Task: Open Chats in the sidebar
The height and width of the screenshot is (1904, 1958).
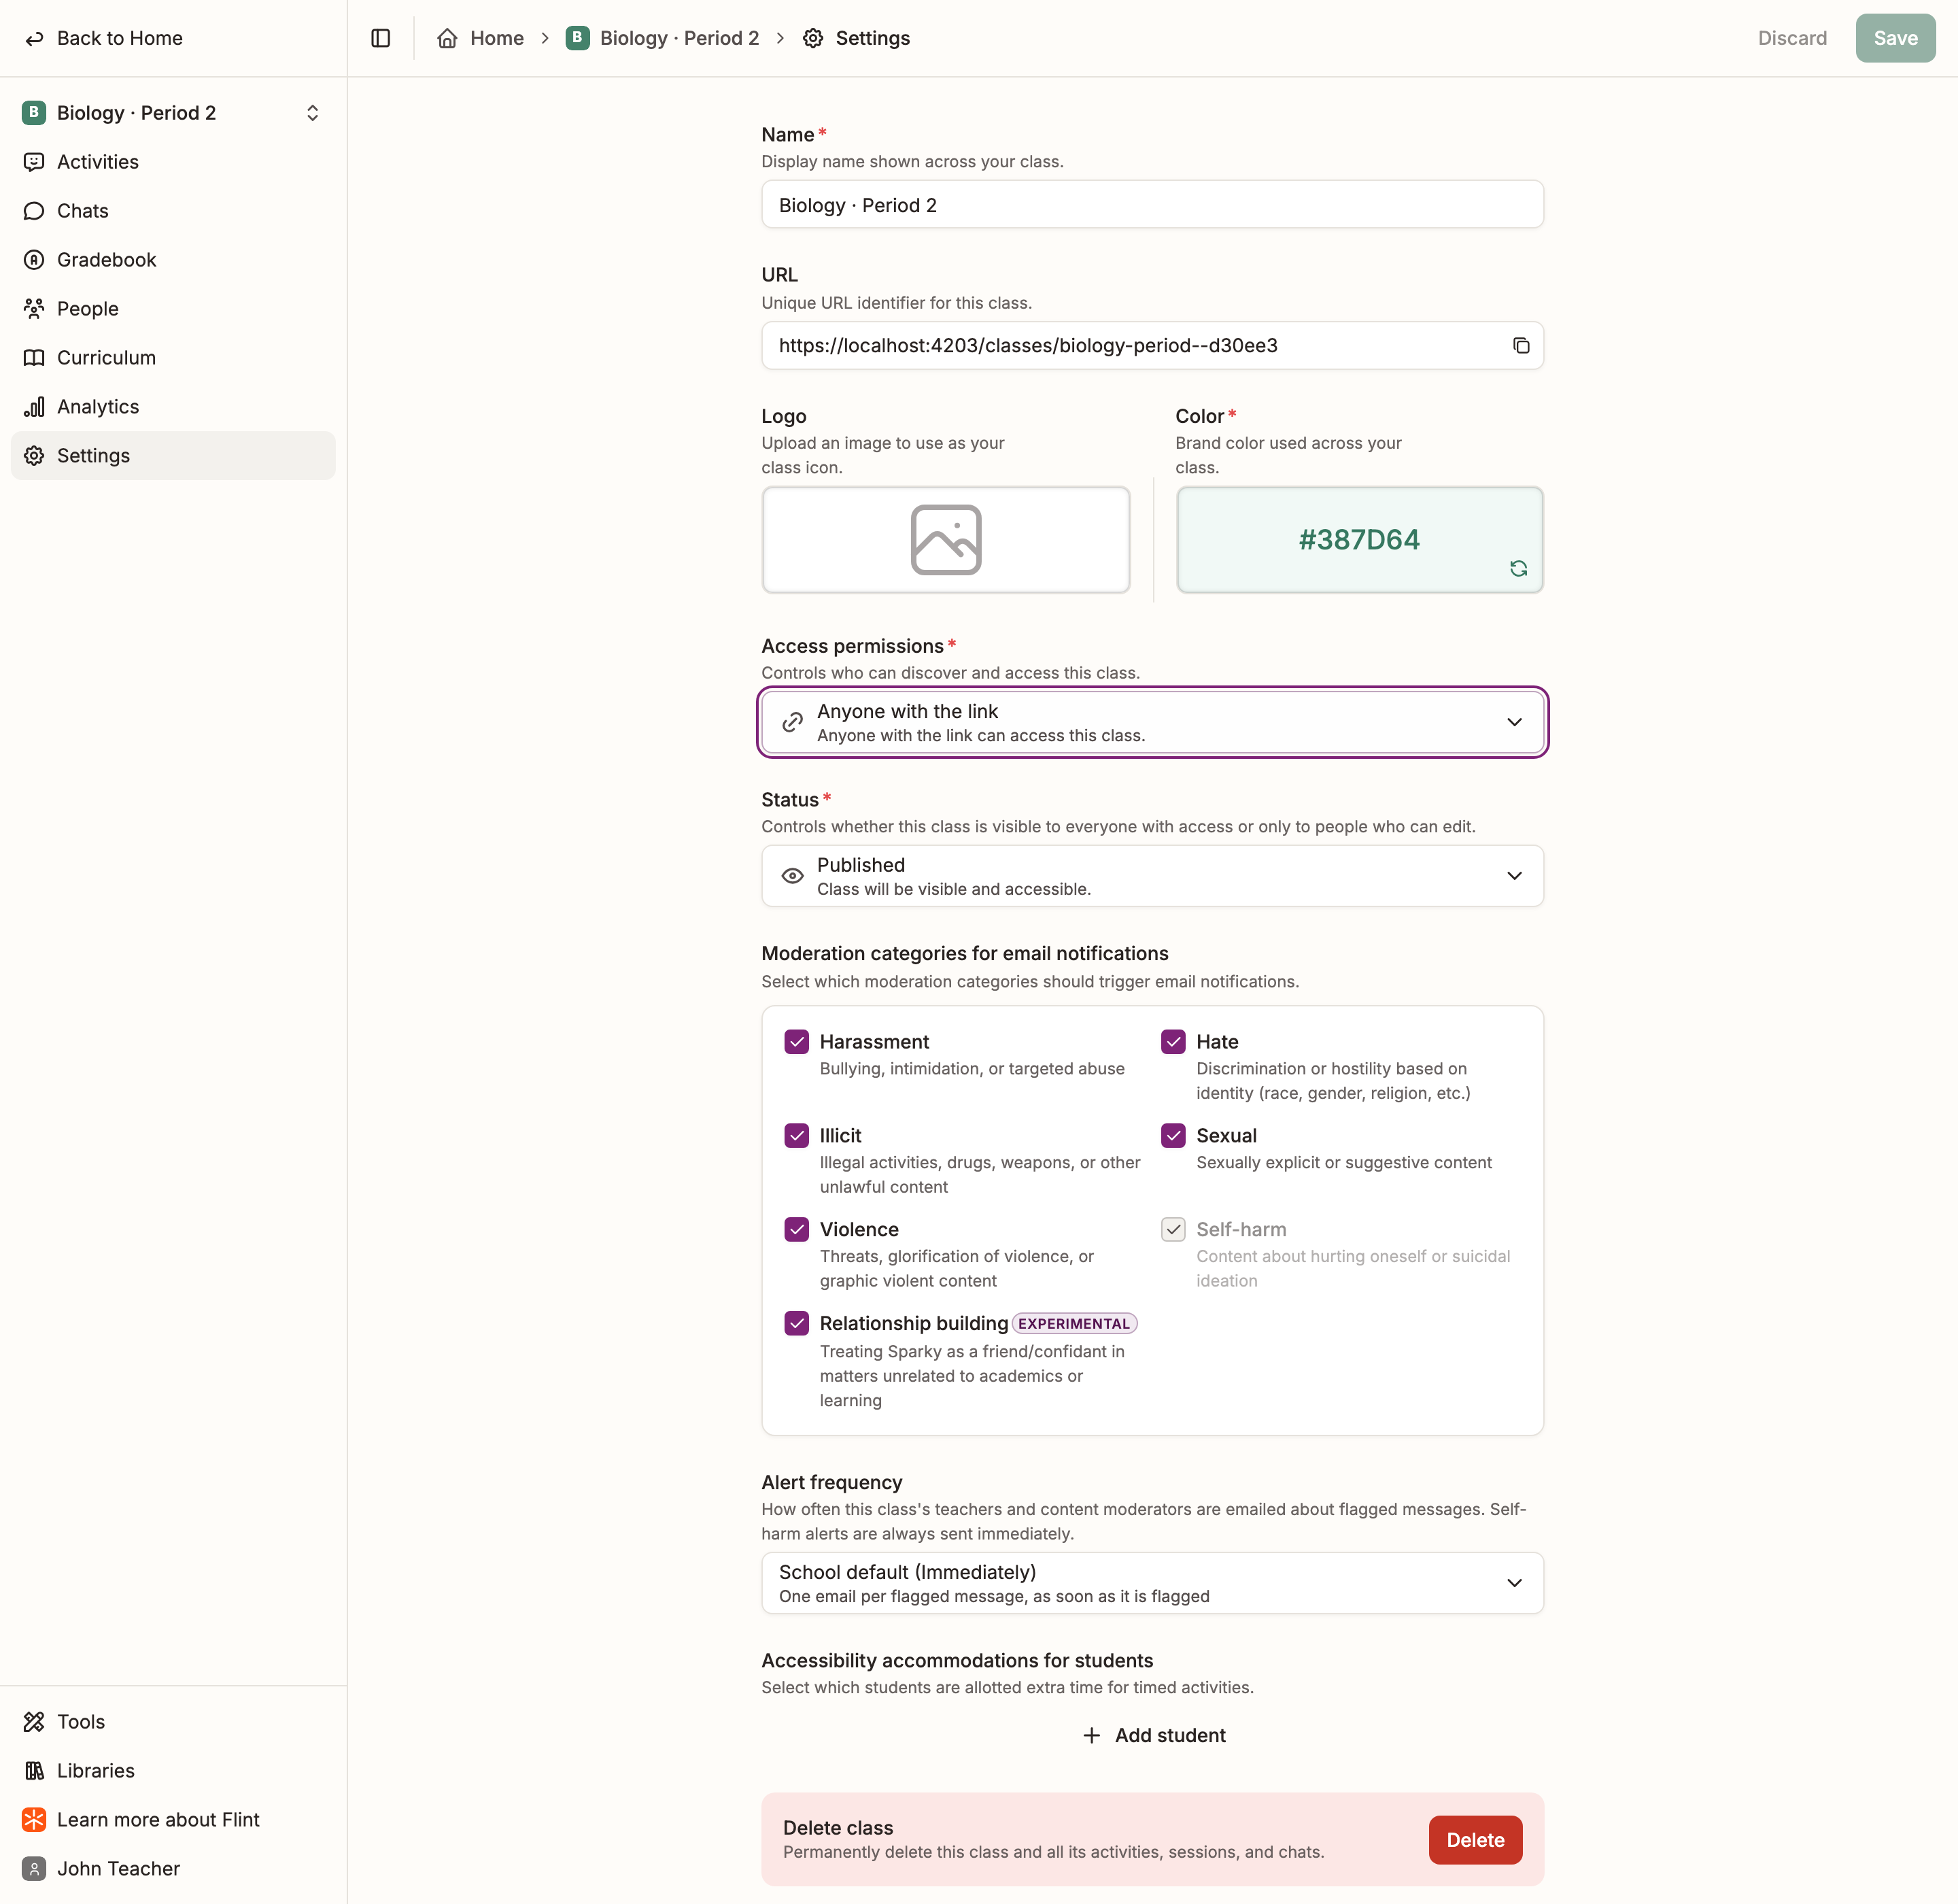Action: 173,210
